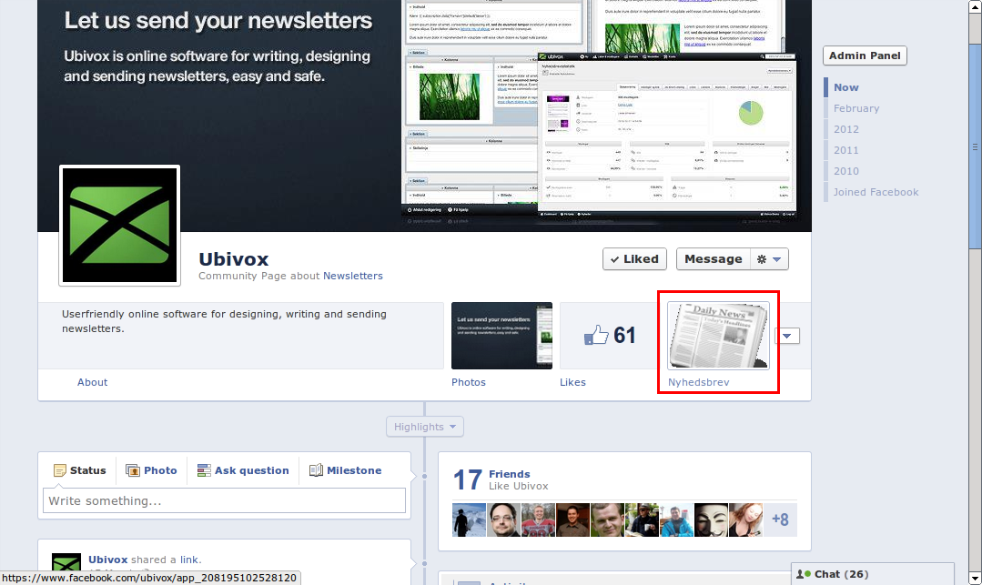
Task: Click the first friend's photo with the skier
Action: point(469,519)
